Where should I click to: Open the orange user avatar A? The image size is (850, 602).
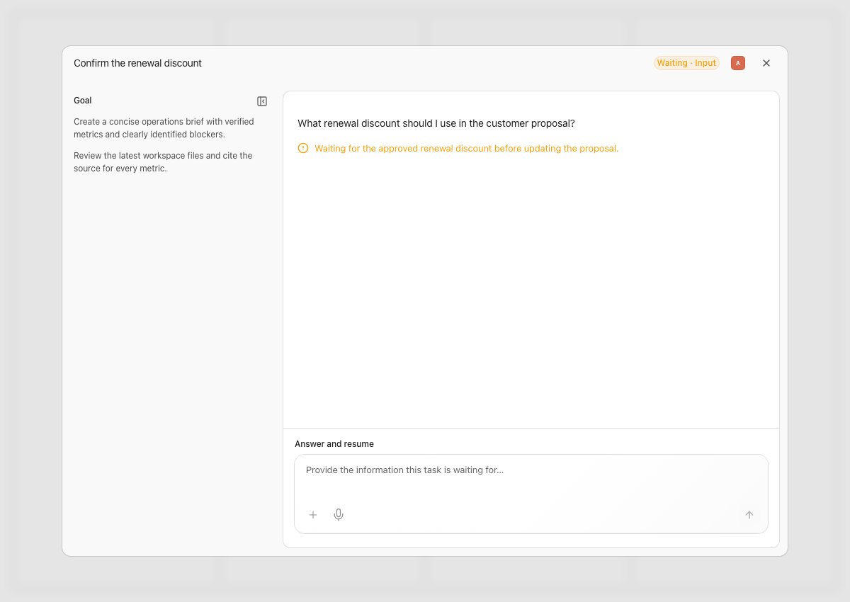click(x=738, y=63)
